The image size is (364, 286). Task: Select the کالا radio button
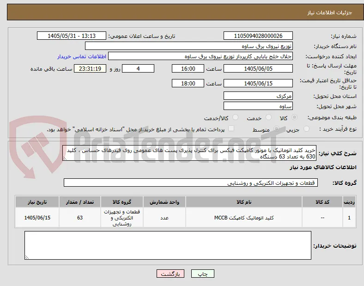(294, 117)
